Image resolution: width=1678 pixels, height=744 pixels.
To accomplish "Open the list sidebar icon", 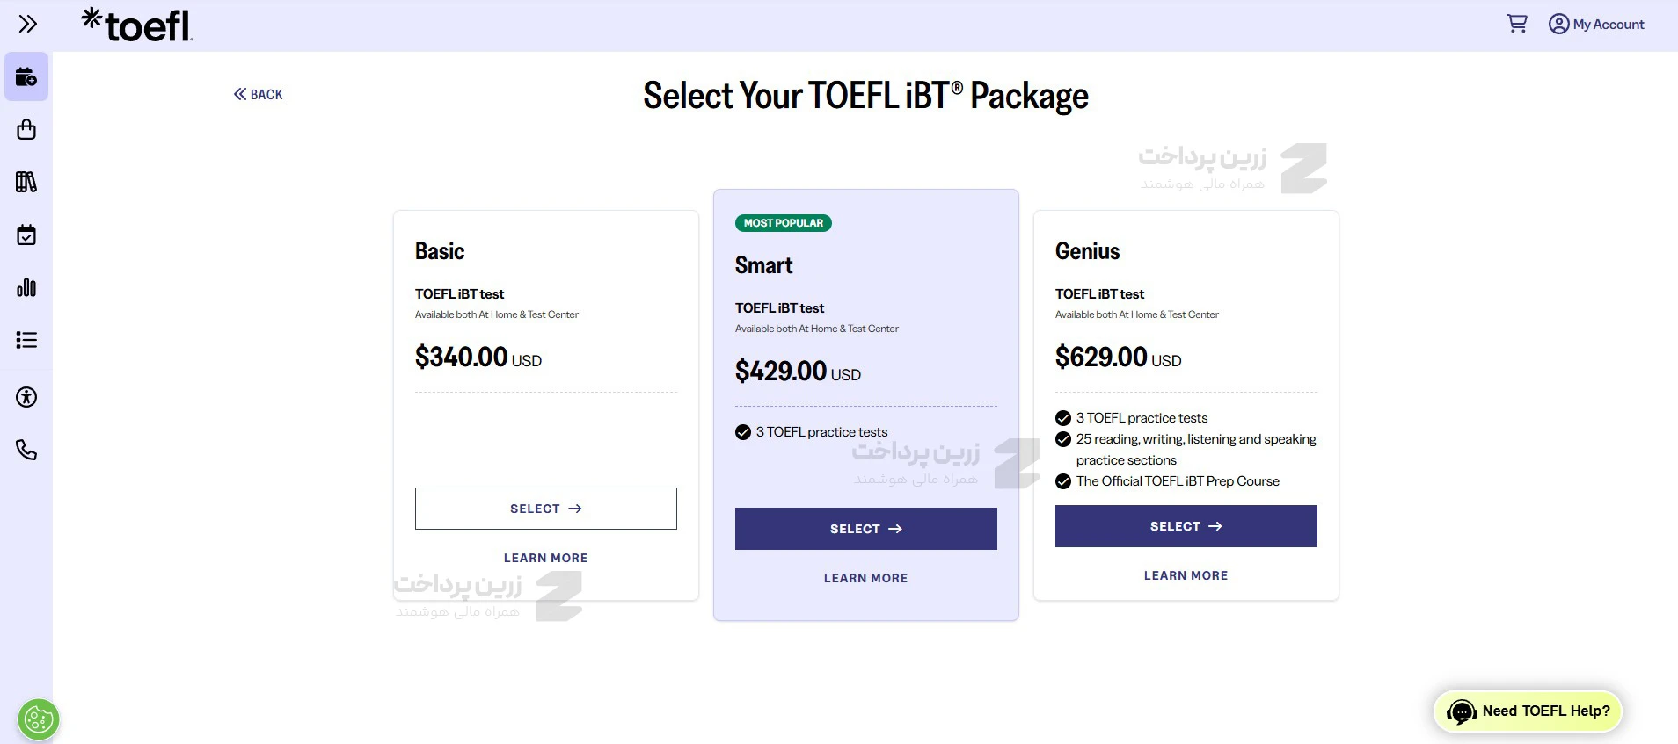I will (x=26, y=340).
